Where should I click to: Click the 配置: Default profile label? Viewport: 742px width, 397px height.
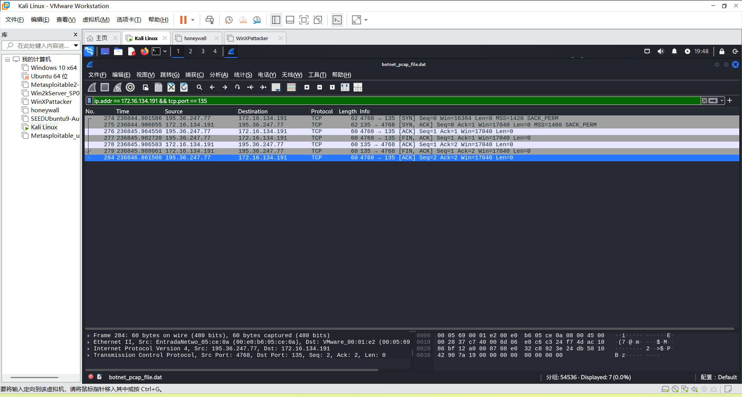pyautogui.click(x=718, y=377)
